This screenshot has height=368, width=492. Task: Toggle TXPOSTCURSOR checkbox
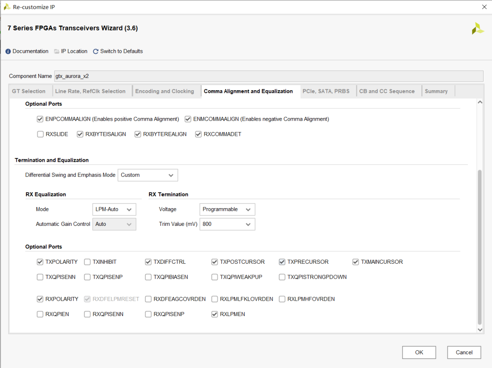click(215, 262)
